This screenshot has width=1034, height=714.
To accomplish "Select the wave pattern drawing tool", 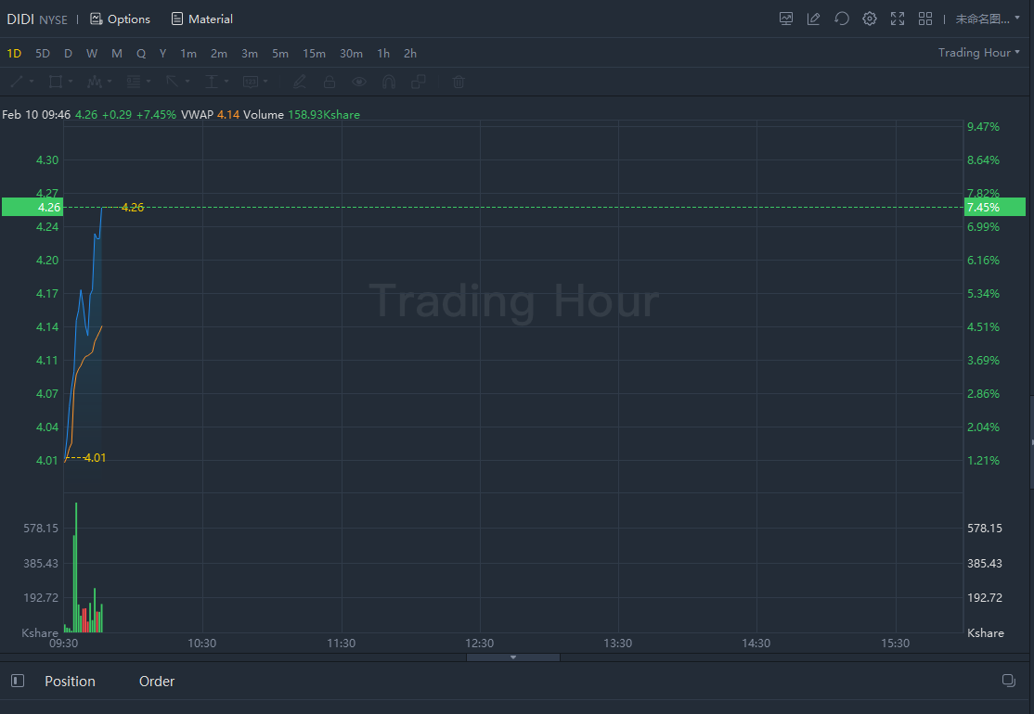I will click(x=95, y=82).
